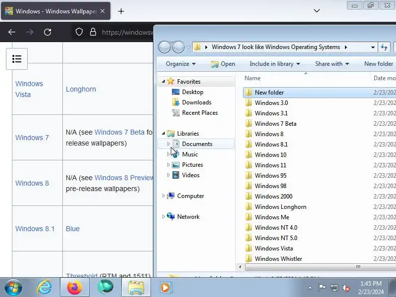396x297 pixels.
Task: Select the Windows Longhorn folder
Action: tap(280, 206)
